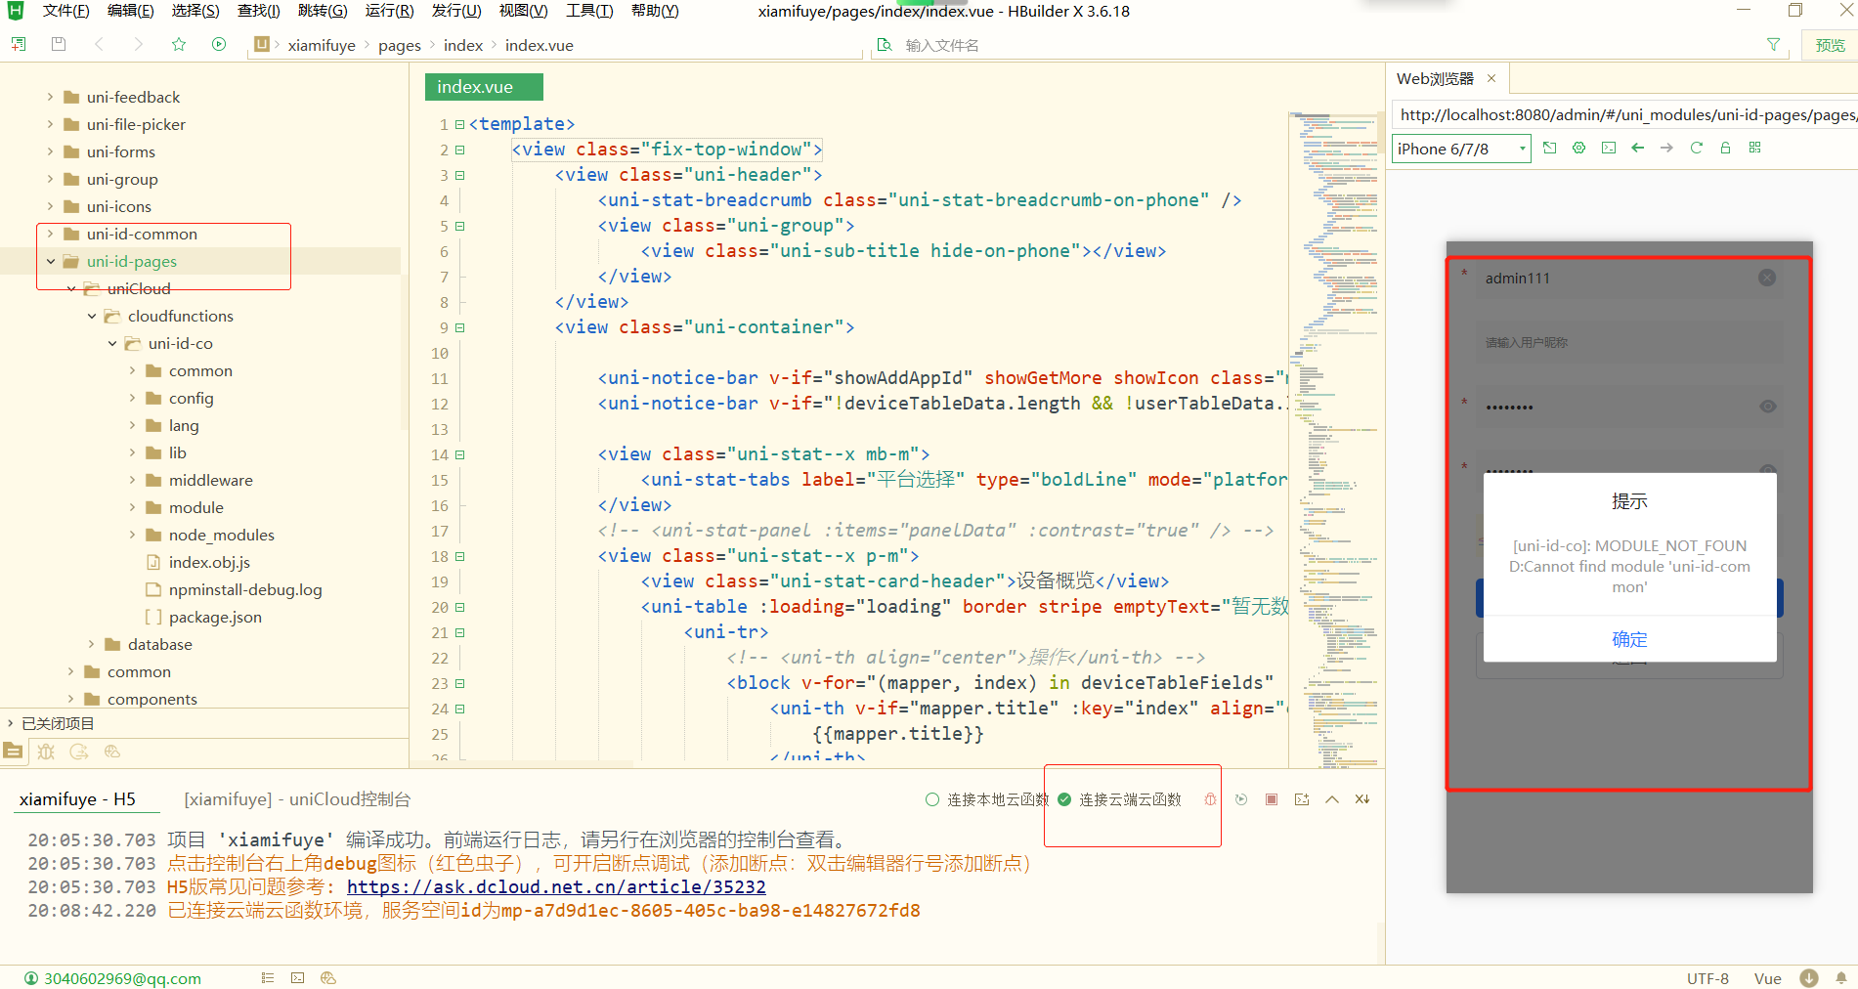Open the ask.dcloud.net.cn article link

pos(556,886)
